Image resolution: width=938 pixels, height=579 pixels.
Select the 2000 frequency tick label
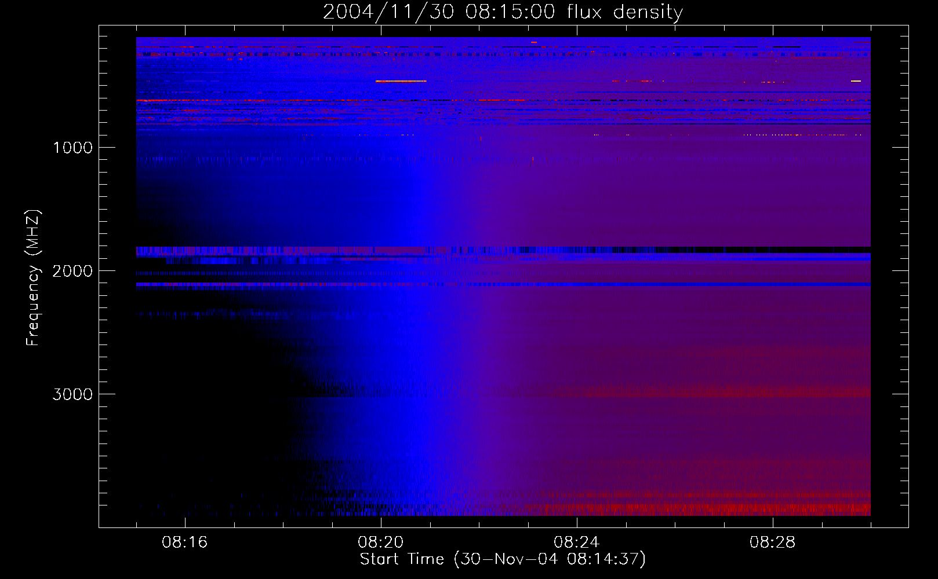[72, 271]
